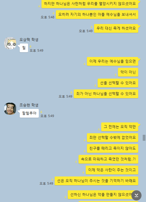Select yellow bubble 우리 대신 죽게 하셨어요

pos(116,28)
